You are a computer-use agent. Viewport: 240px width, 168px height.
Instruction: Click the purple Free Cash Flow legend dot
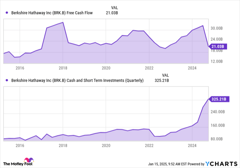(x=7, y=13)
